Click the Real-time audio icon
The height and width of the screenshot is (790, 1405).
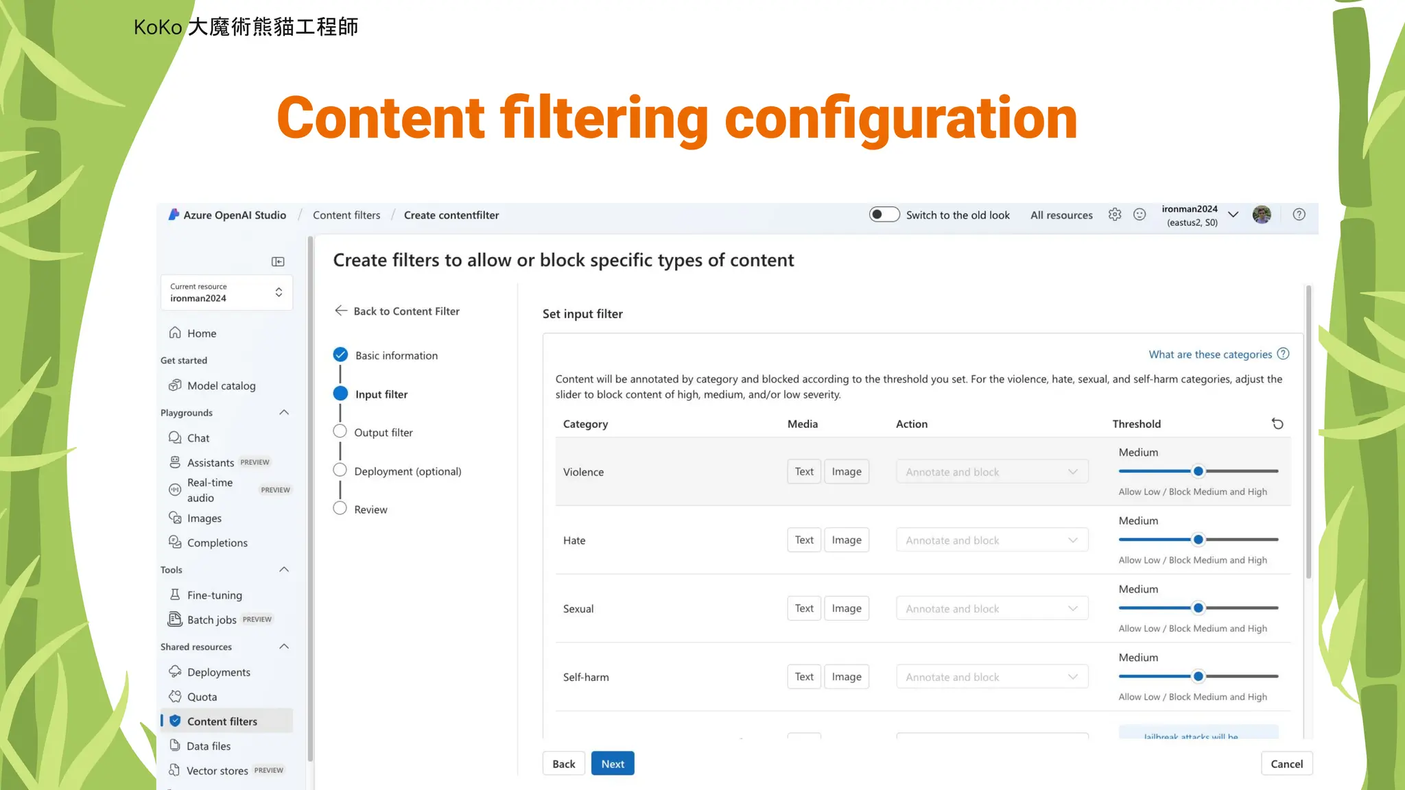point(175,490)
